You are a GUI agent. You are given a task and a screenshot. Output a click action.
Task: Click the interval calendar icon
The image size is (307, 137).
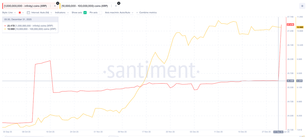pyautogui.click(x=28, y=12)
